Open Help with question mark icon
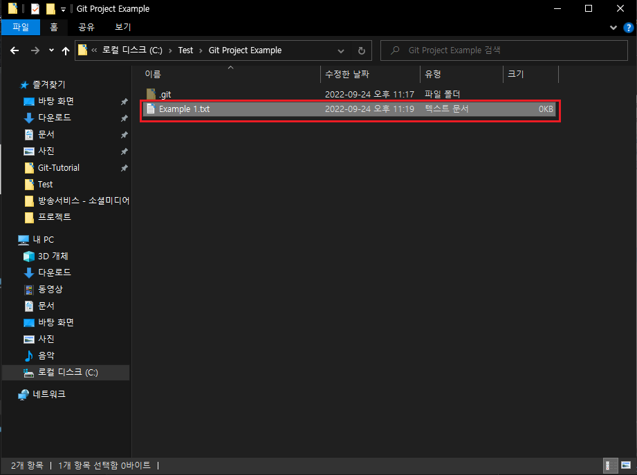Screen dimensions: 637x475 (628, 28)
